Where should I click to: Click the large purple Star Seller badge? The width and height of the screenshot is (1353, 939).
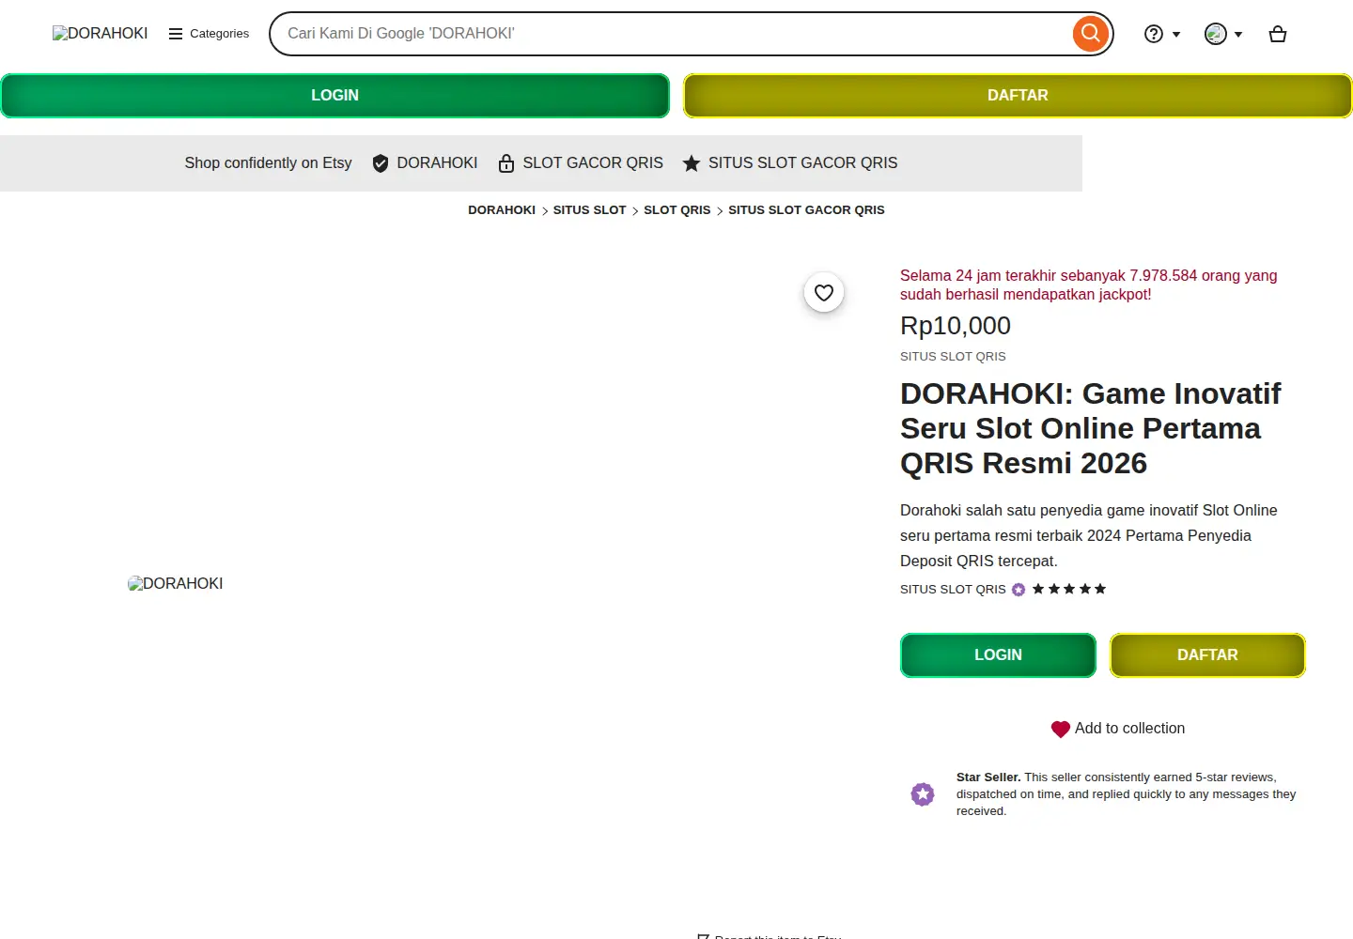tap(923, 794)
